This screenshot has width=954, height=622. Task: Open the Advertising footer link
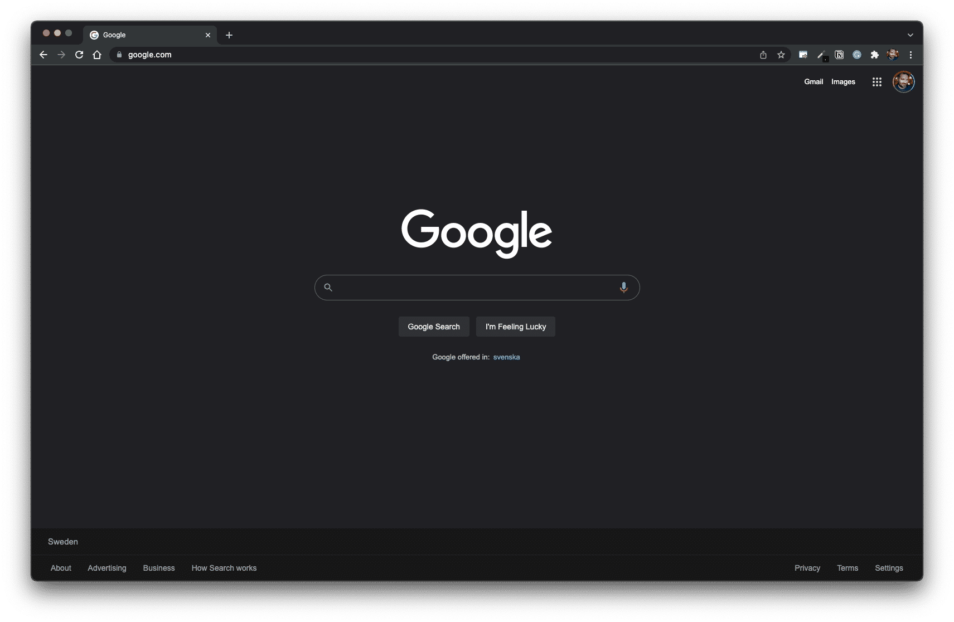coord(107,568)
